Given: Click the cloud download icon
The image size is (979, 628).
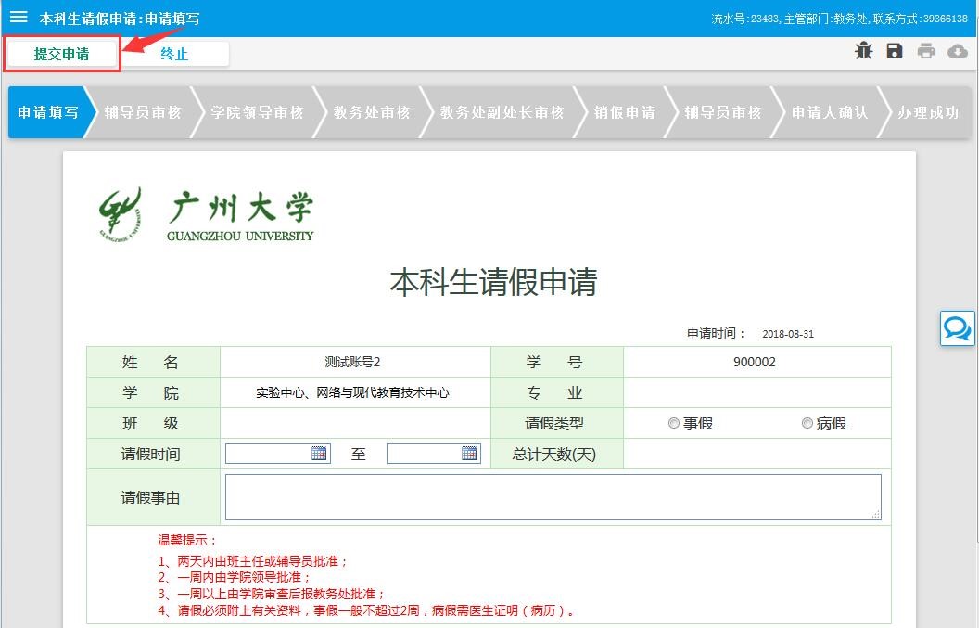Looking at the screenshot, I should tap(958, 52).
